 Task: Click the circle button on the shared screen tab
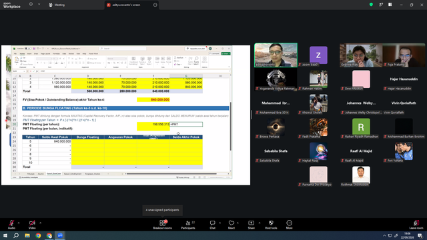coord(155,5)
